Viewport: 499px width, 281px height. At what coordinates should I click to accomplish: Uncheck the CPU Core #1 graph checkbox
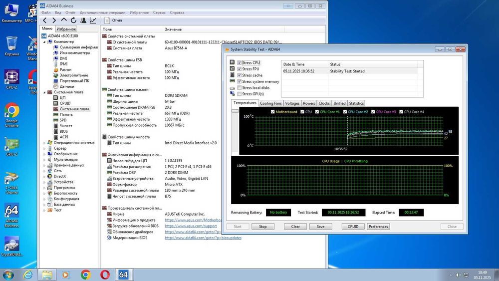[x=317, y=112]
